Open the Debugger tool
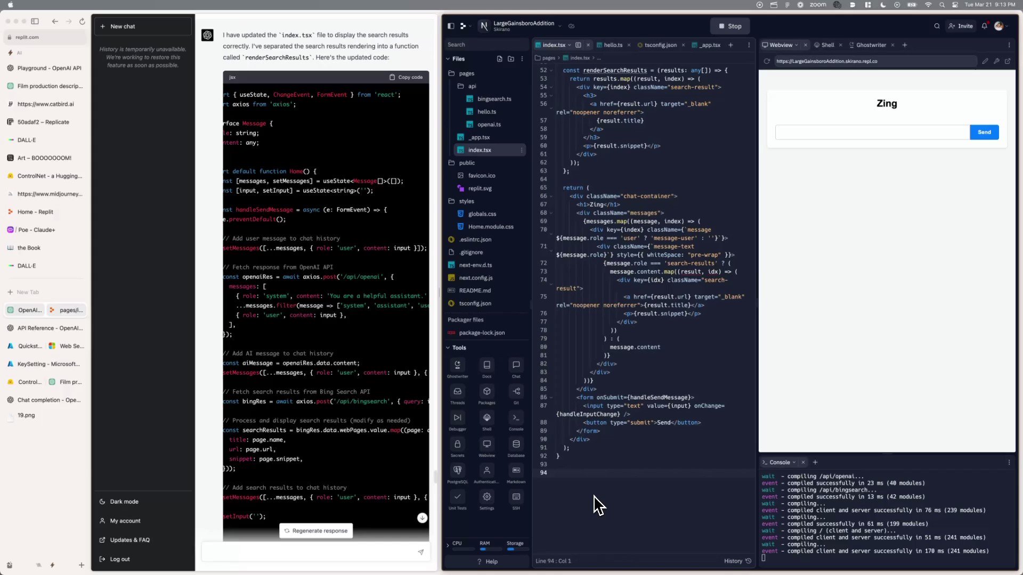This screenshot has height=575, width=1023. [457, 418]
